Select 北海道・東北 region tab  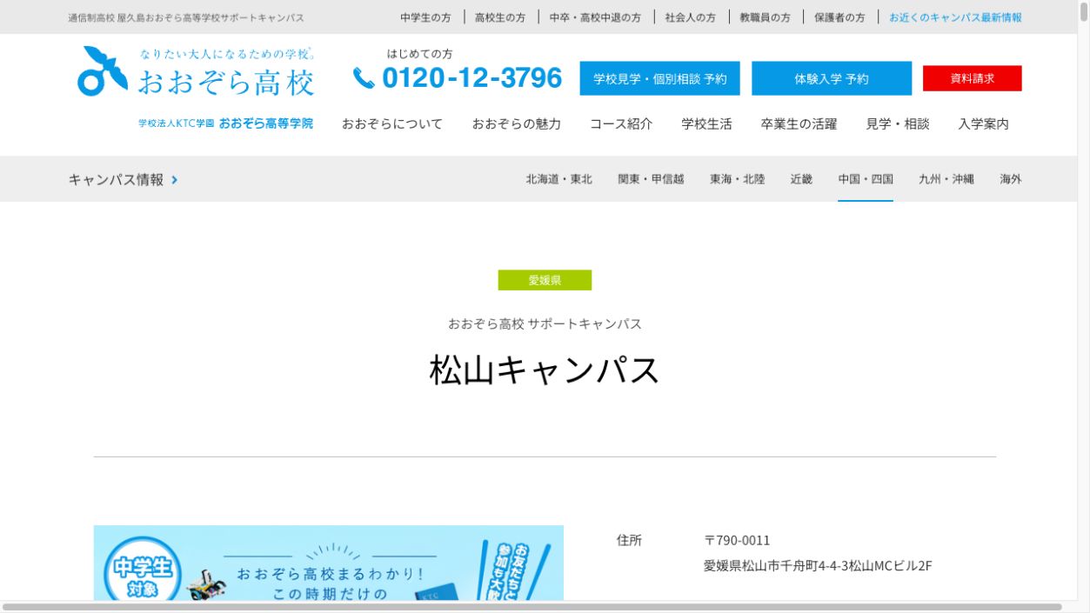558,179
